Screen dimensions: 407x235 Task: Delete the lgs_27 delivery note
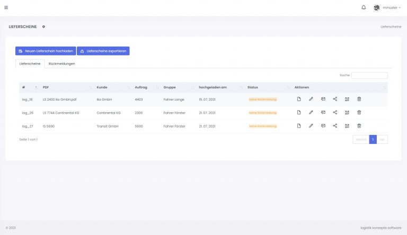click(359, 125)
